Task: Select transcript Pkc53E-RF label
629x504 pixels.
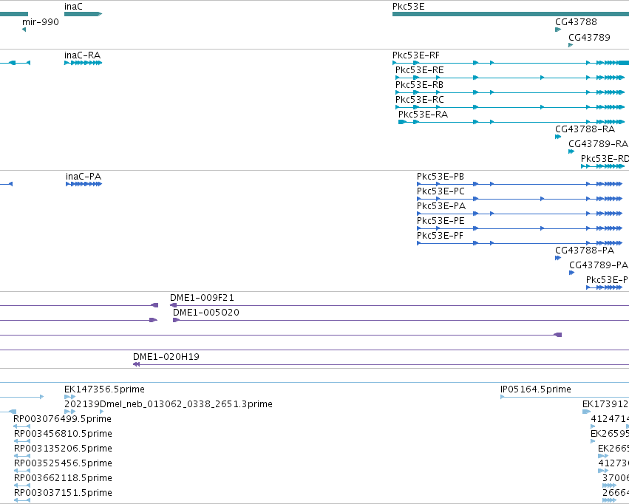Action: click(415, 55)
